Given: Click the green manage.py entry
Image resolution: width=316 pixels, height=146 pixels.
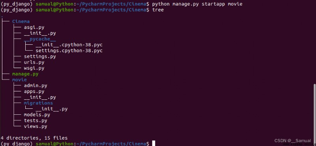Looking at the screenshot, I should coord(25,74).
